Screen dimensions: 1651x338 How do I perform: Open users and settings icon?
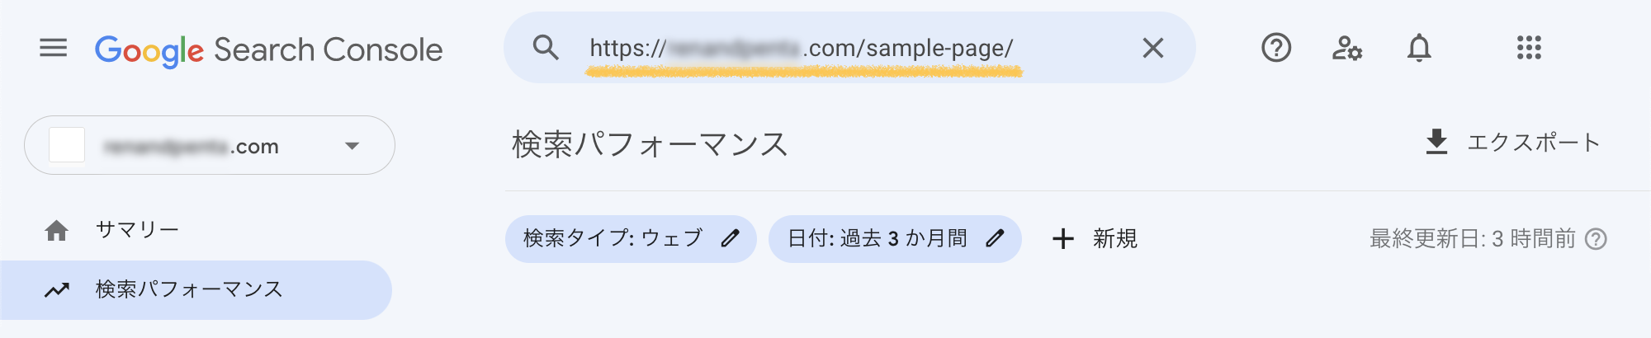coord(1347,48)
